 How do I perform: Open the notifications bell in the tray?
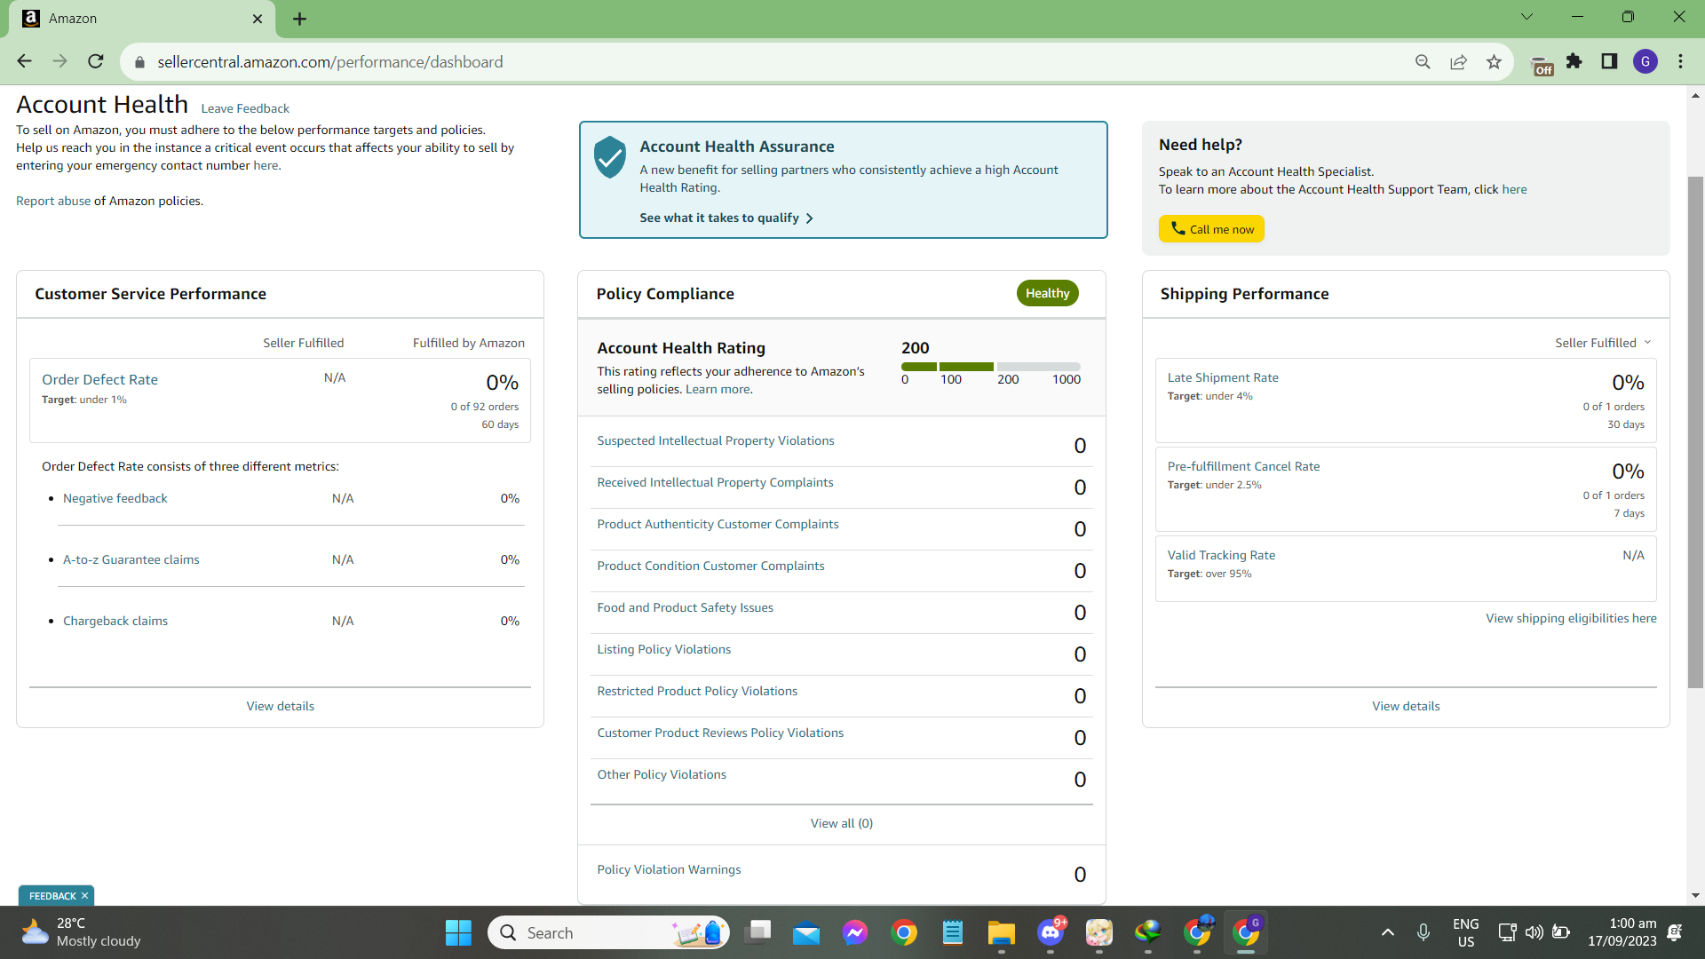click(x=1675, y=932)
